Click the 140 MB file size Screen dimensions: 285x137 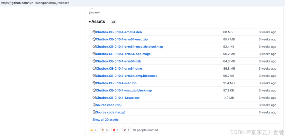click(x=228, y=98)
